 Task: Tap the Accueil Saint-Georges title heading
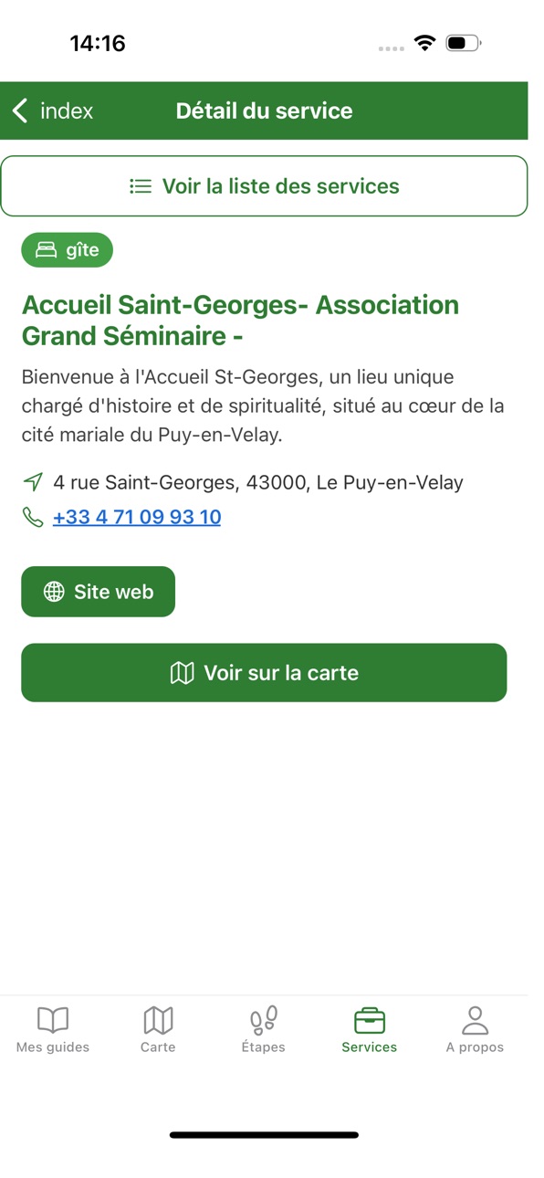point(240,321)
